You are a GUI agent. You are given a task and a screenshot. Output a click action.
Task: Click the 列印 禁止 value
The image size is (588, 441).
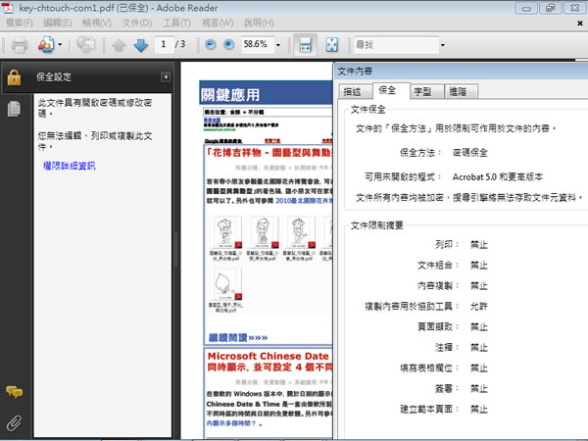pos(479,245)
